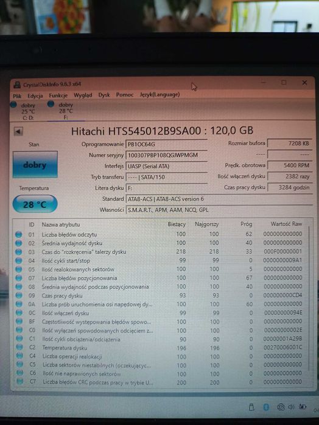Click the status icon for attribute C0
Image resolution: width=319 pixels, height=425 pixels.
point(19,330)
